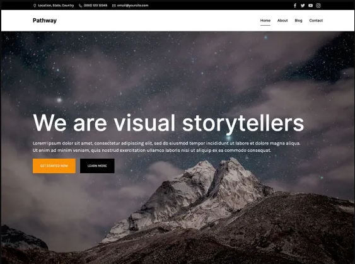This screenshot has height=264, width=355.
Task: Click the We are visual storytellers heading
Action: pos(168,123)
